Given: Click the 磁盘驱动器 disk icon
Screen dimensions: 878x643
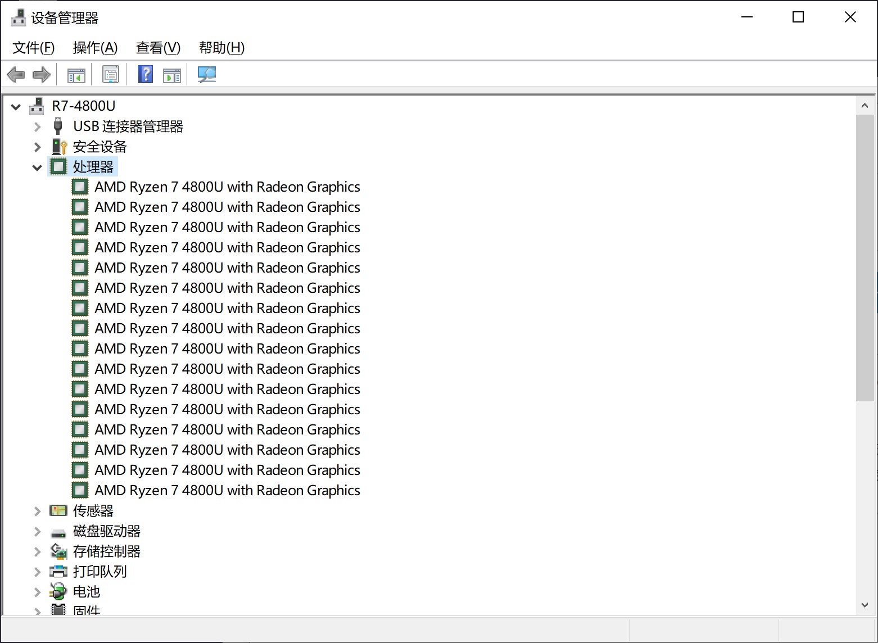Looking at the screenshot, I should pos(58,532).
